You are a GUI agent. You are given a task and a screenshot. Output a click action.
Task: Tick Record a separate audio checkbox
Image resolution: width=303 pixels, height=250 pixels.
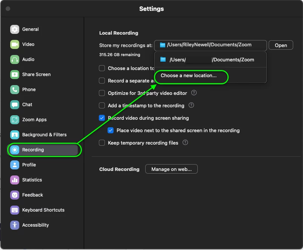click(102, 81)
